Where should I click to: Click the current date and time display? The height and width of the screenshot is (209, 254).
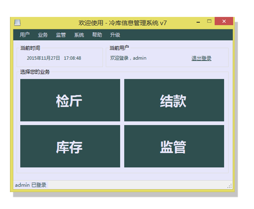point(54,58)
